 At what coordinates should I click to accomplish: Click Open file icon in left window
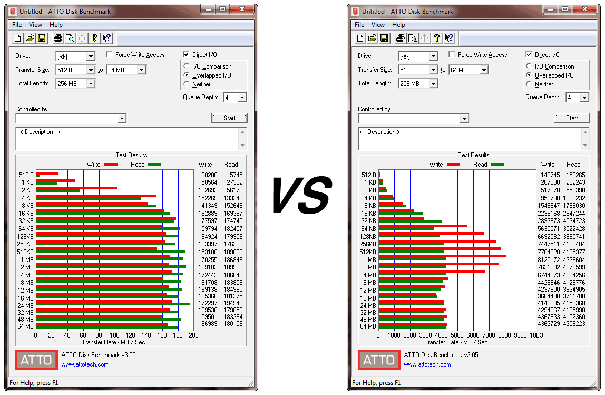coord(30,38)
